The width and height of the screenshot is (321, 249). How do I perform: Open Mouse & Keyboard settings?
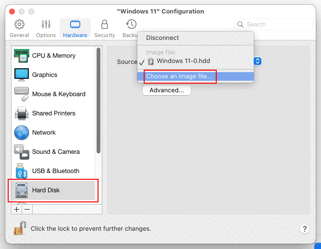54,94
